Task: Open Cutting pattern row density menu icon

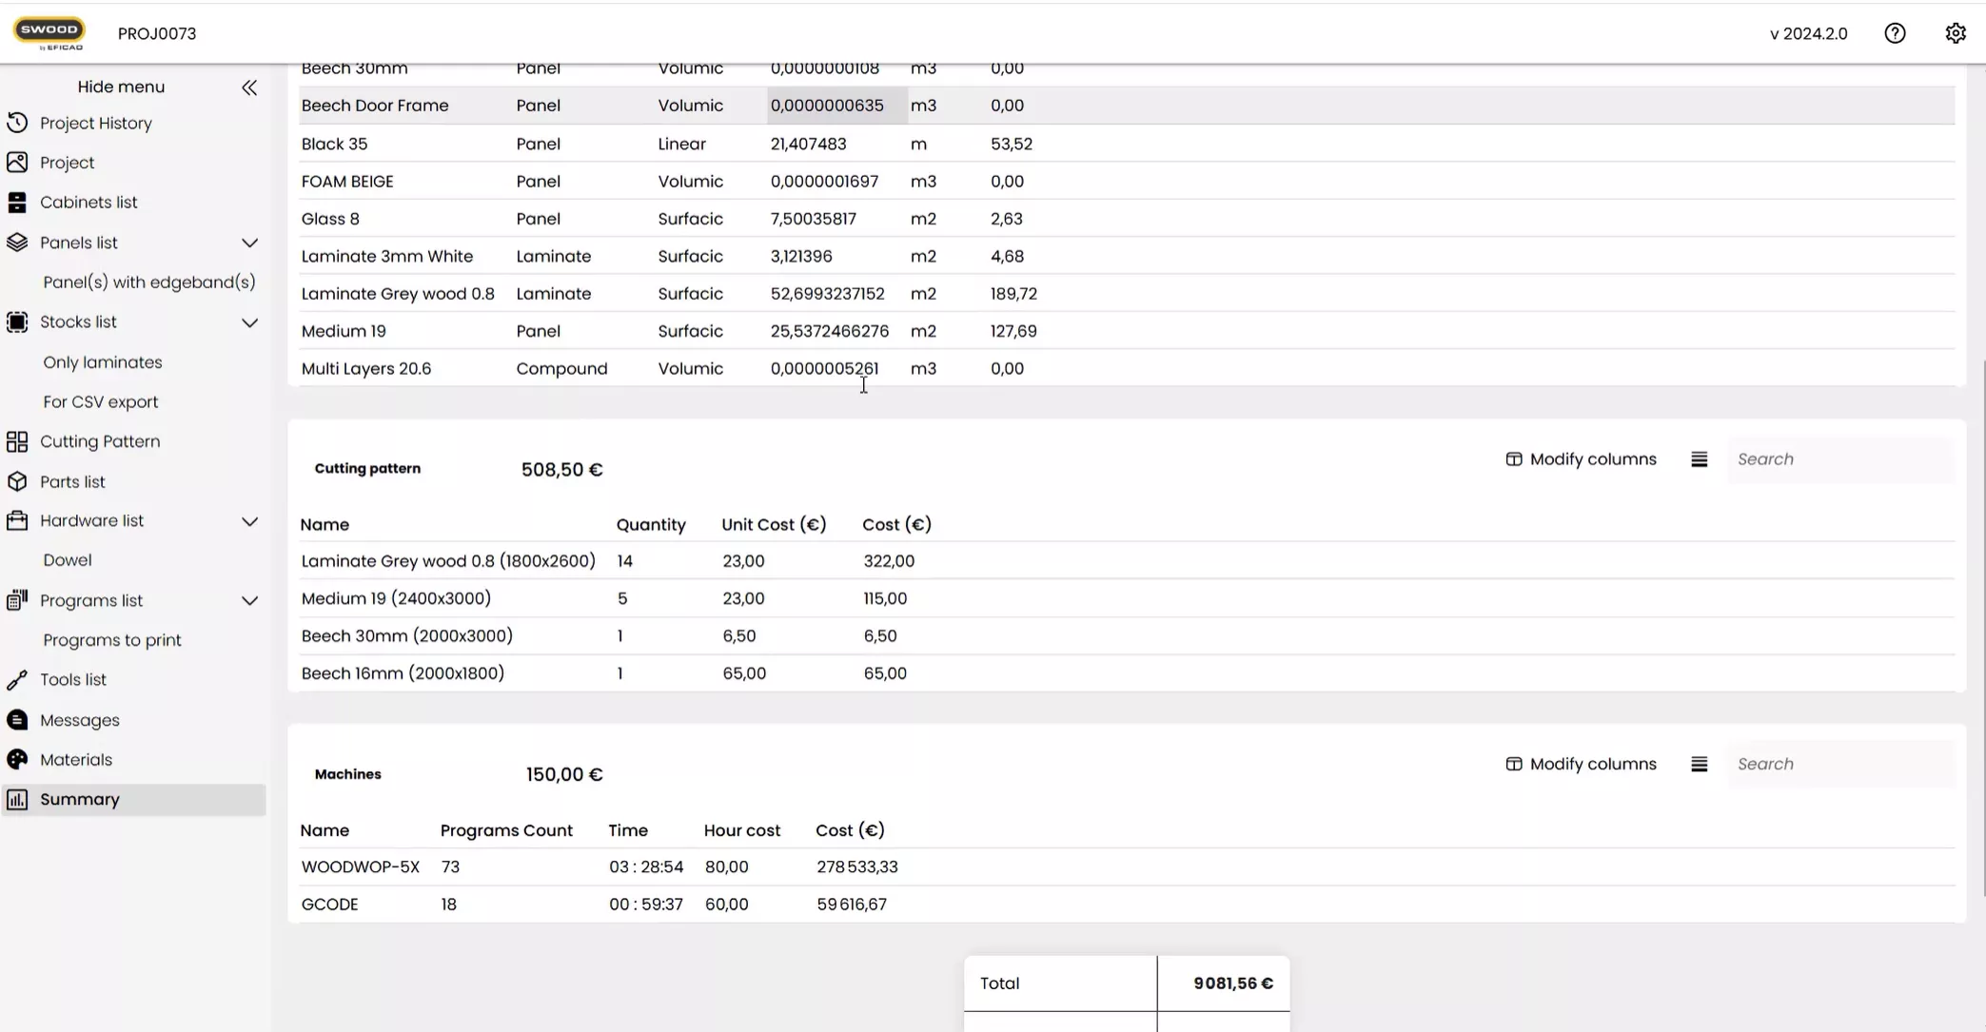Action: pyautogui.click(x=1699, y=459)
